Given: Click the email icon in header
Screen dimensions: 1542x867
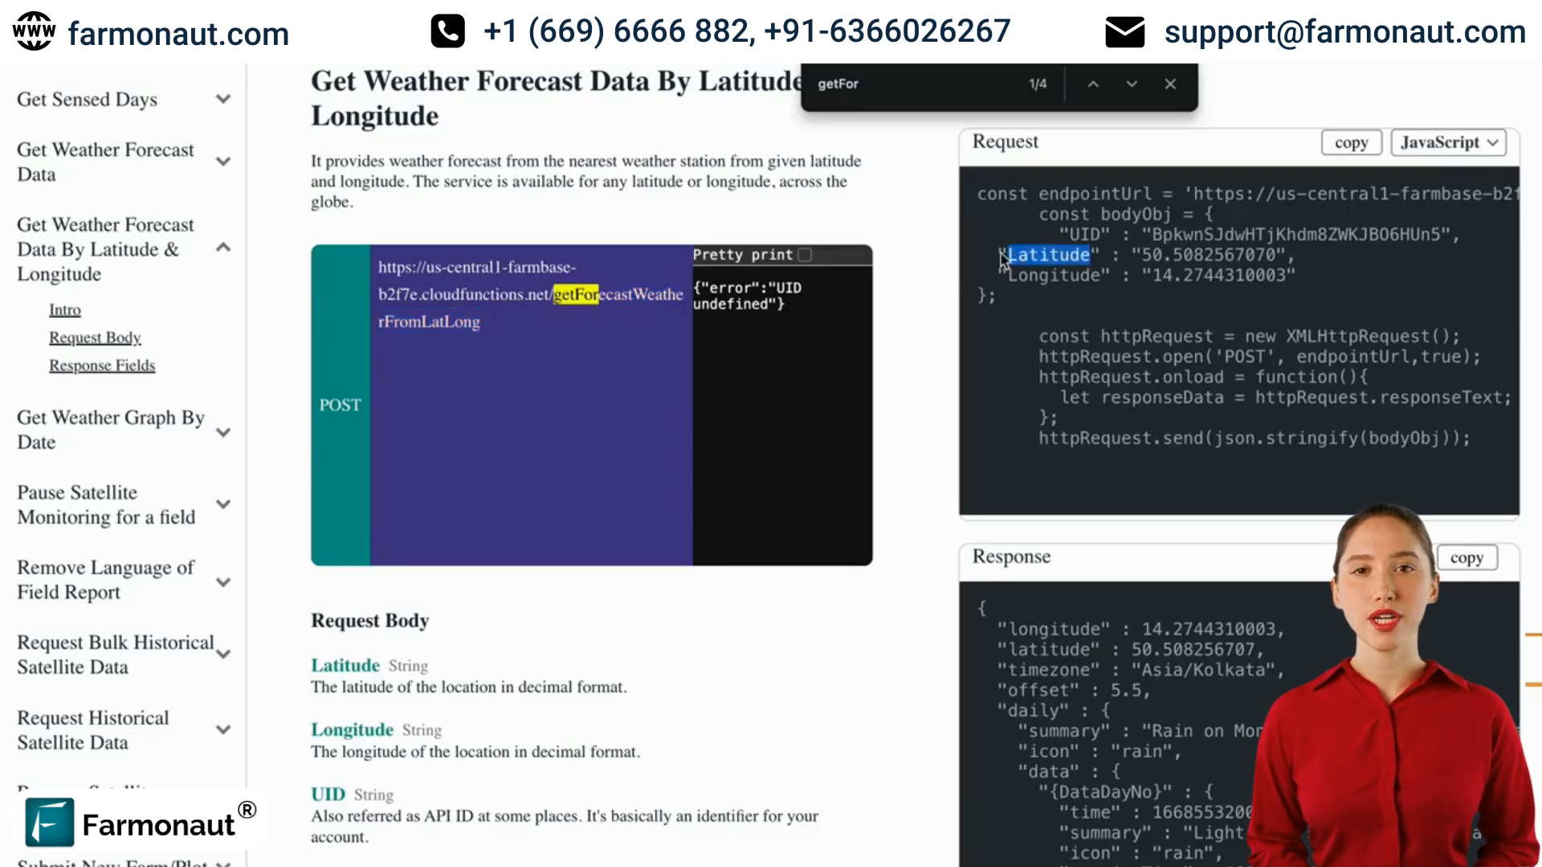Looking at the screenshot, I should 1124,31.
